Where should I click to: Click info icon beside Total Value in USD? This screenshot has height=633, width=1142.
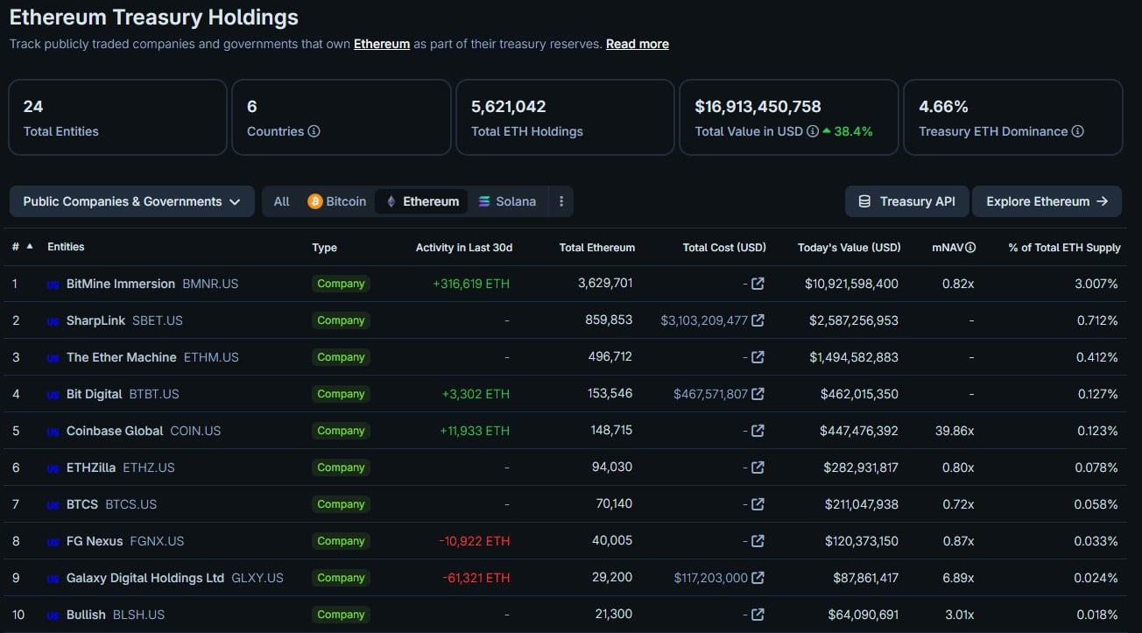(813, 131)
